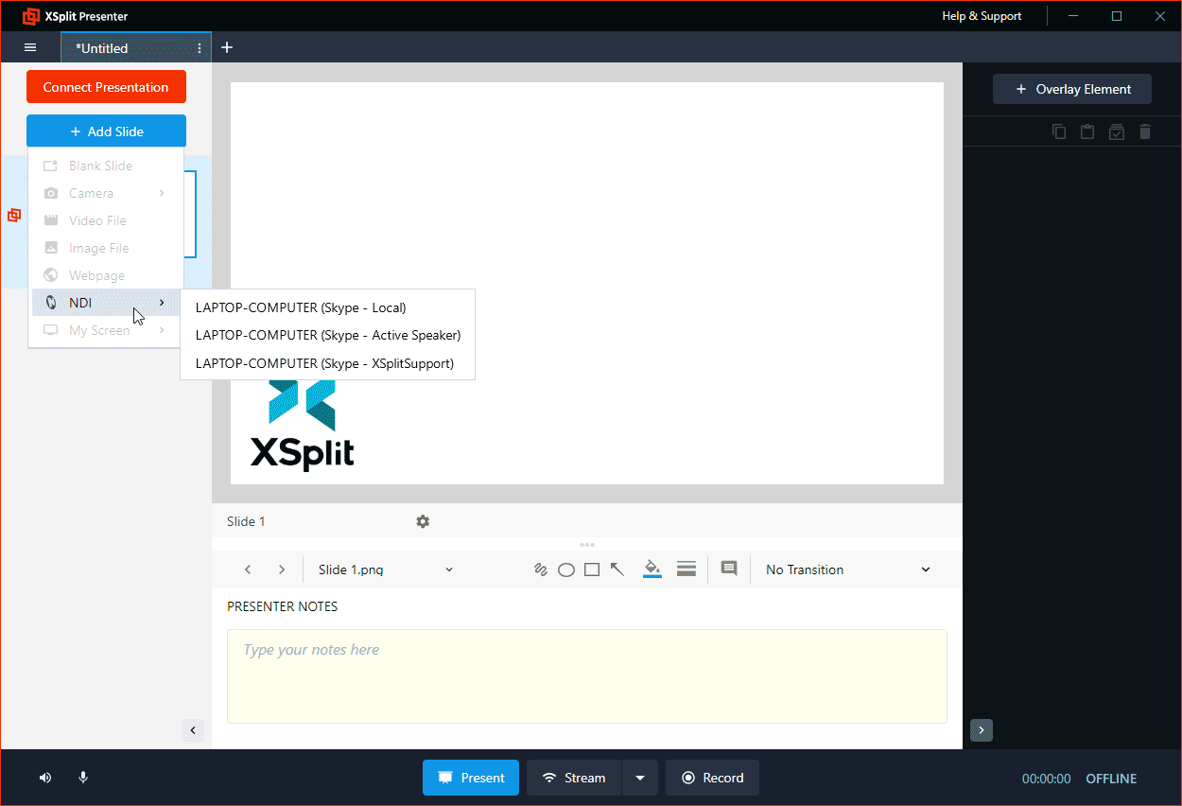The height and width of the screenshot is (806, 1182).
Task: Toggle the overlay panel arrow
Action: (x=982, y=730)
